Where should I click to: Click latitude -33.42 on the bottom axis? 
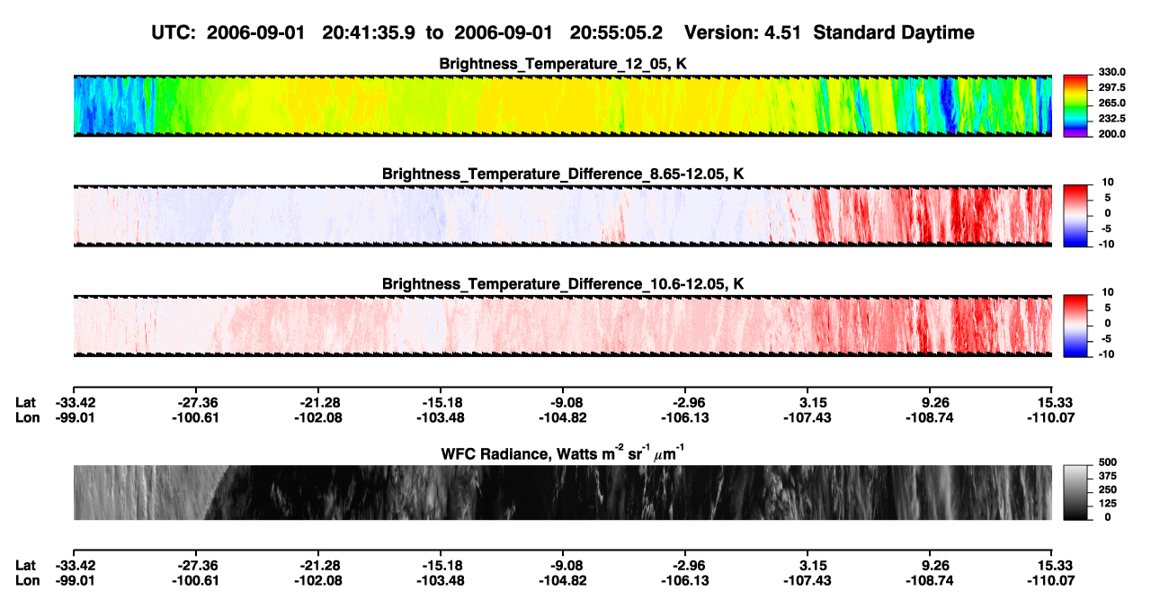74,566
